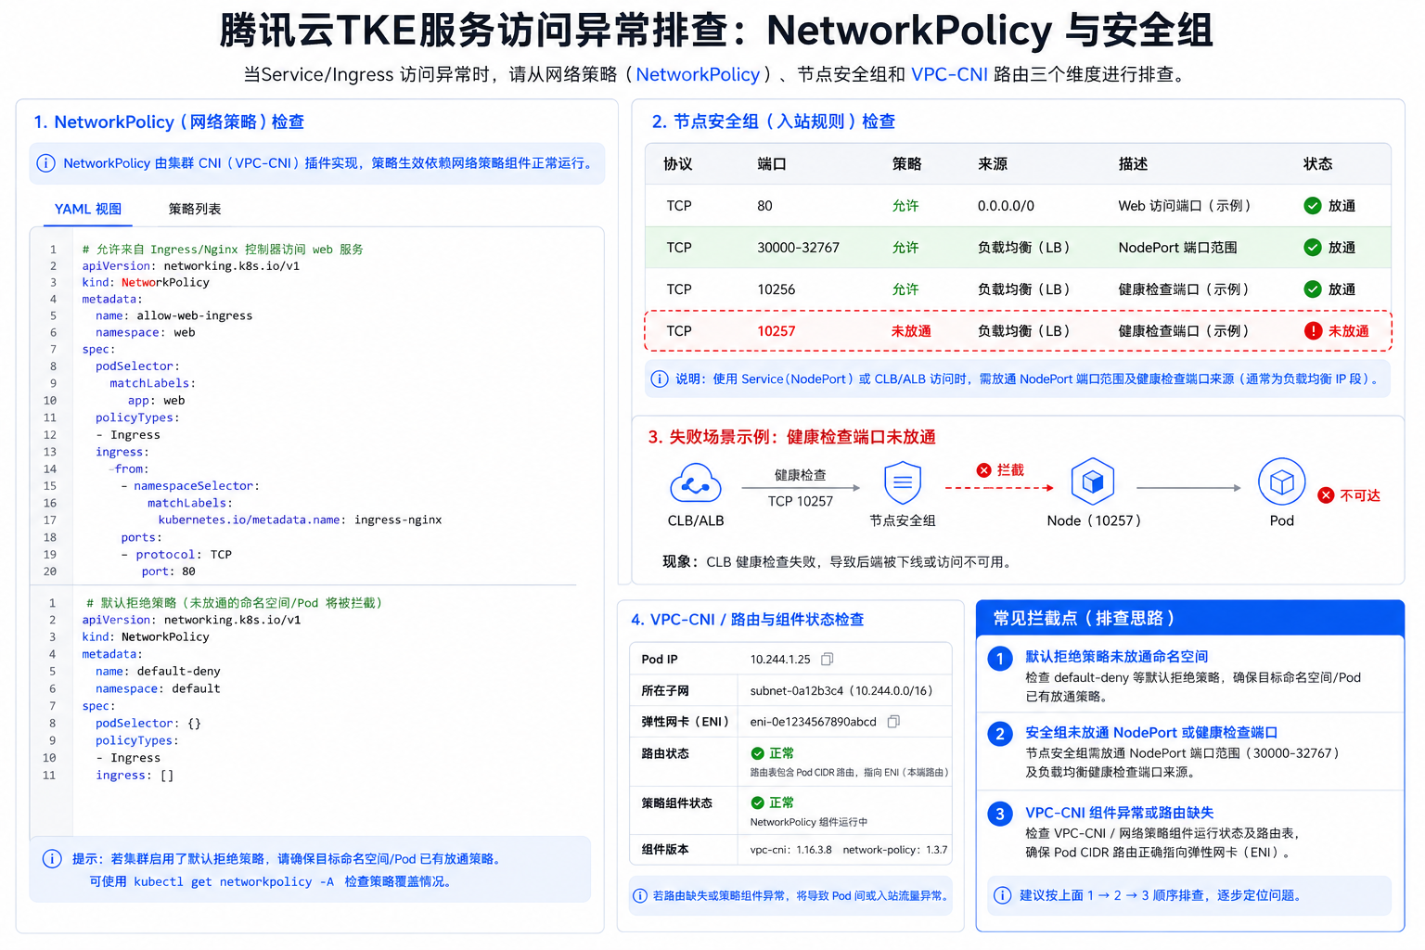Click green check icon in port 80 row
This screenshot has width=1425, height=950.
click(1313, 206)
